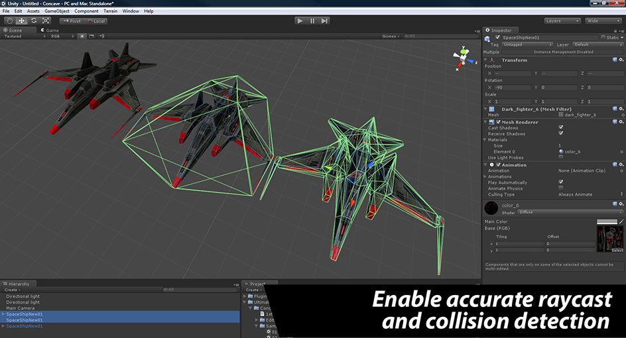Open the Wide layout dropdown
The width and height of the screenshot is (626, 338).
[x=603, y=21]
